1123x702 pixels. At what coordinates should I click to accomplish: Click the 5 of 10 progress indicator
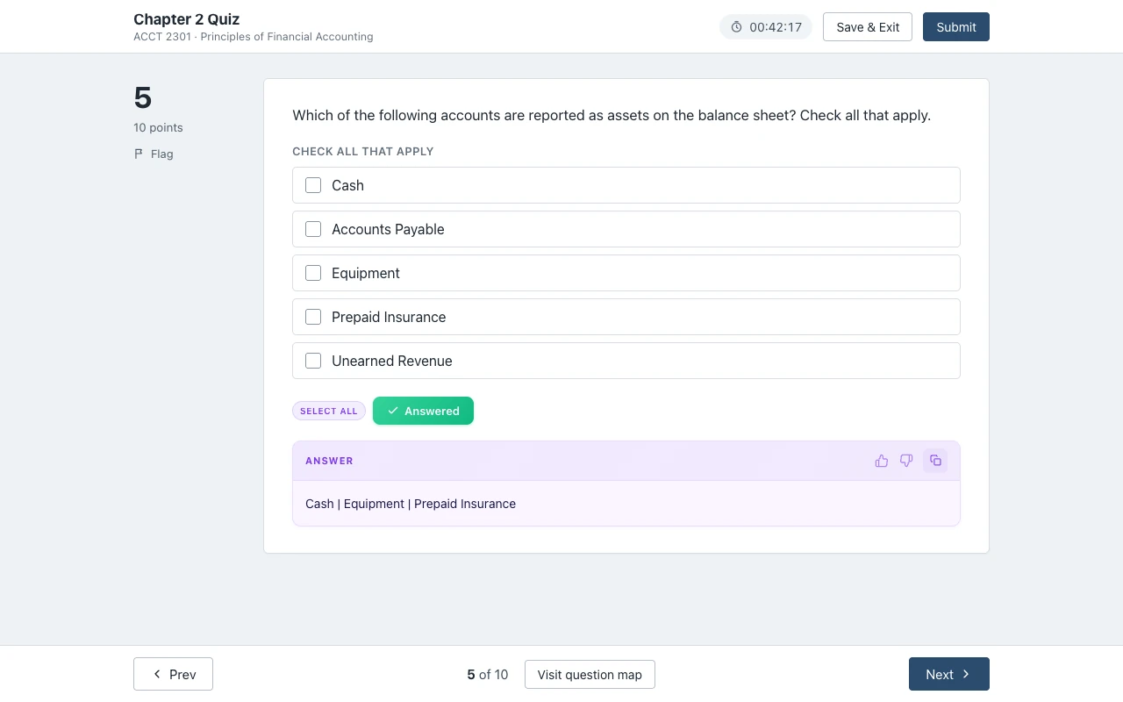(488, 675)
